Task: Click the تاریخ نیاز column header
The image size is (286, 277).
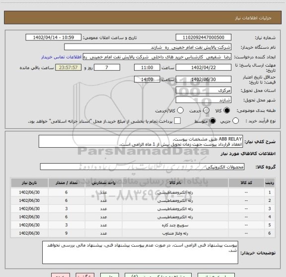Action: click(x=29, y=183)
